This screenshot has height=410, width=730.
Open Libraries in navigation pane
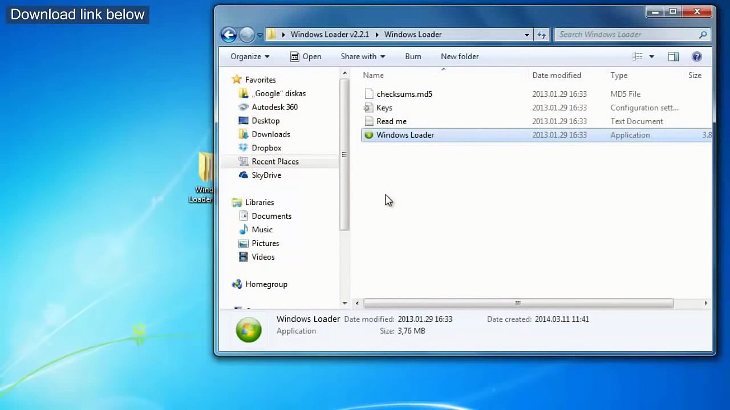[x=259, y=203]
